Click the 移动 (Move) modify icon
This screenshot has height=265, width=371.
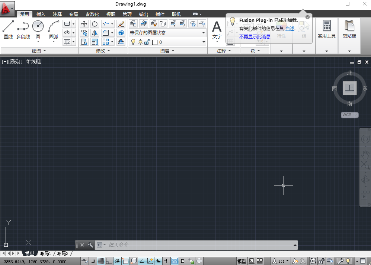(x=84, y=23)
